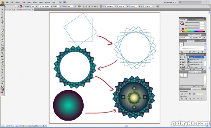Select the Eyedropper tool
Viewport: 211px width, 128px height.
coord(2,64)
